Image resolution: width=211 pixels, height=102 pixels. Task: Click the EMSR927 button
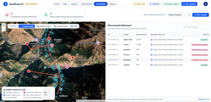click(x=154, y=4)
